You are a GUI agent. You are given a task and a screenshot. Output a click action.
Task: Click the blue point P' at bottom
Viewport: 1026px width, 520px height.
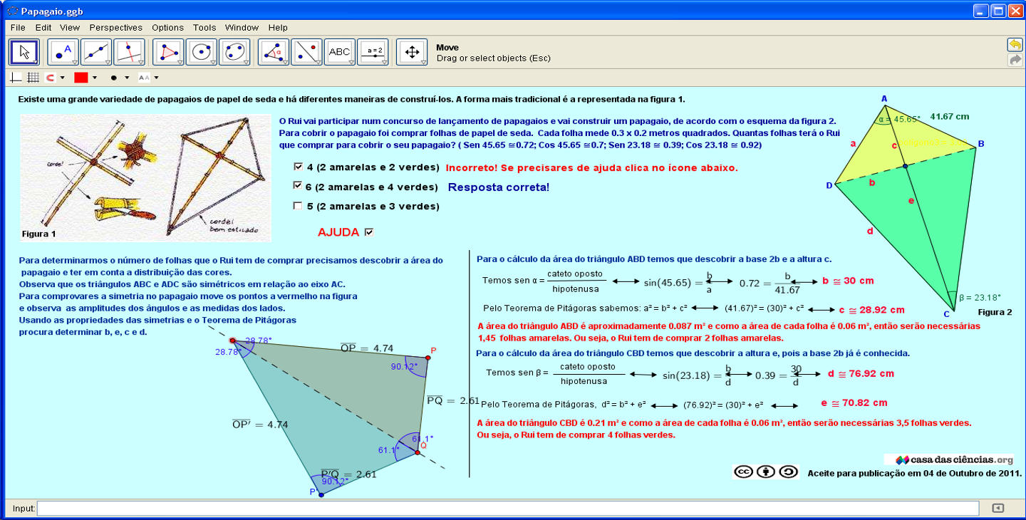pyautogui.click(x=321, y=494)
